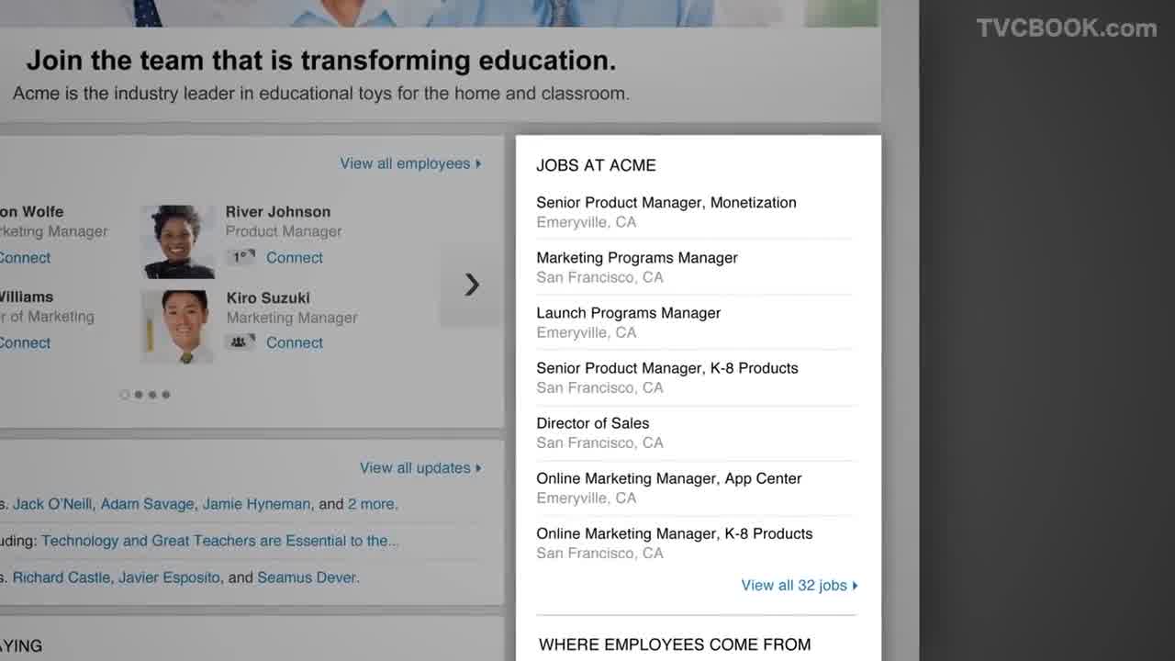Click the 1st degree connection badge by River Johnson
Screen dimensions: 1175x661
241,258
